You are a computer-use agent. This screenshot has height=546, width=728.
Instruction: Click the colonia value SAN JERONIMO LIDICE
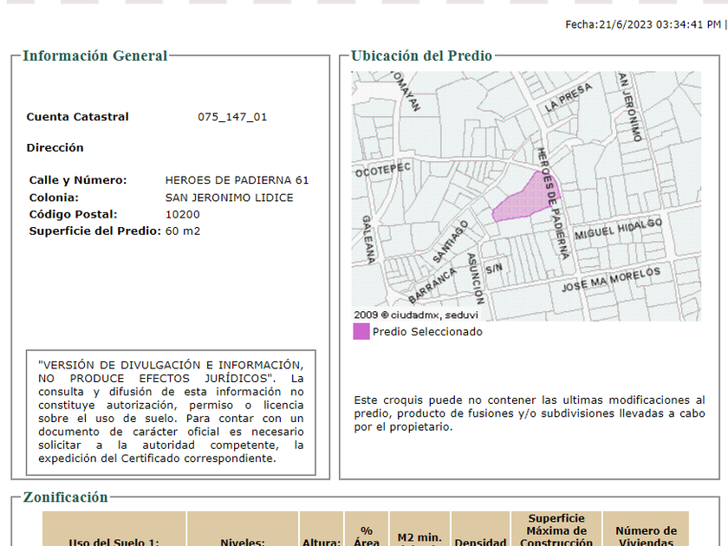click(229, 198)
